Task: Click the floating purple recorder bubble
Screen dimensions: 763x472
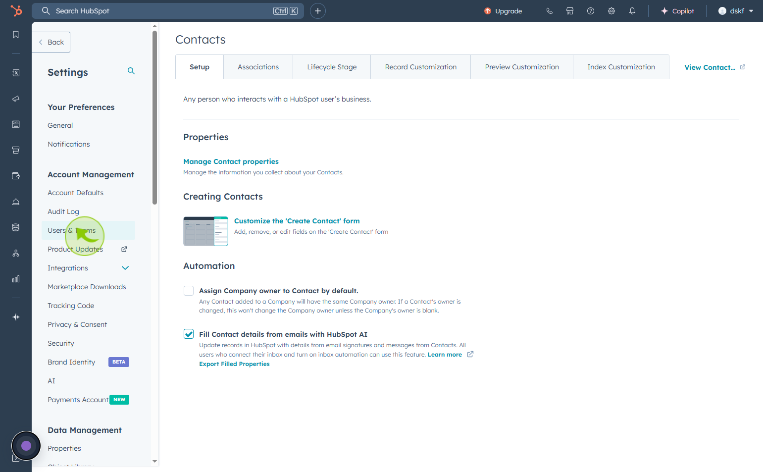Action: tap(26, 446)
